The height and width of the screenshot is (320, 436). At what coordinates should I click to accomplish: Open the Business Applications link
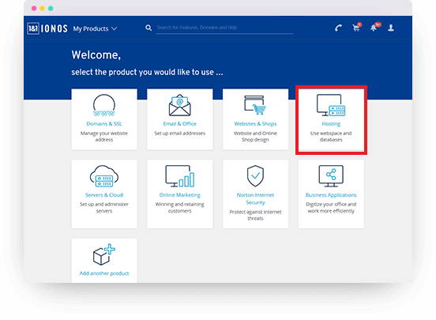pyautogui.click(x=331, y=195)
